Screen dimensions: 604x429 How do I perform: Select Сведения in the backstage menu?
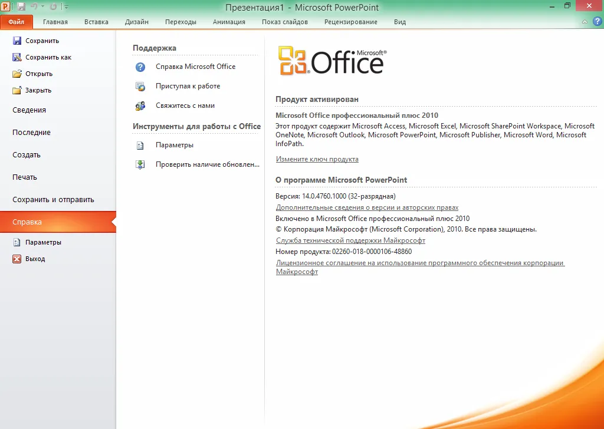click(58, 110)
